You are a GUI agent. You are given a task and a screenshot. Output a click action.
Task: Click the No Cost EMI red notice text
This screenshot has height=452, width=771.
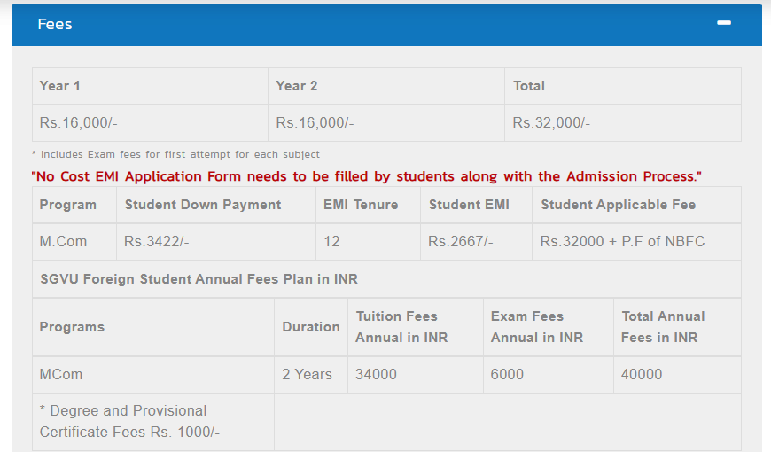tap(366, 176)
